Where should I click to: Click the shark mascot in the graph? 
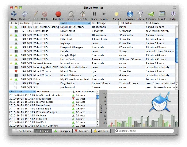click(160, 102)
